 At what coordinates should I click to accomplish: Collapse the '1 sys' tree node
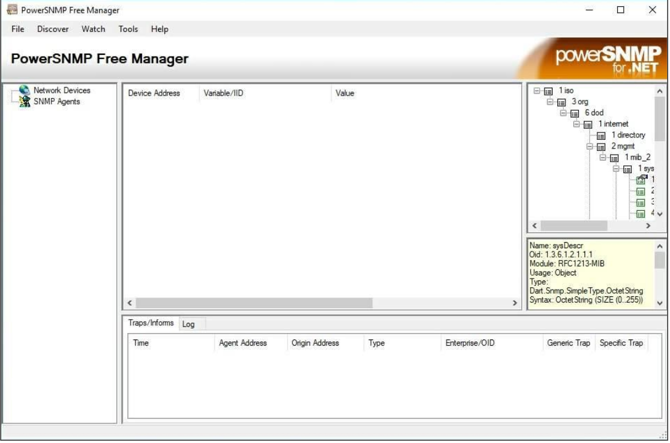(616, 169)
